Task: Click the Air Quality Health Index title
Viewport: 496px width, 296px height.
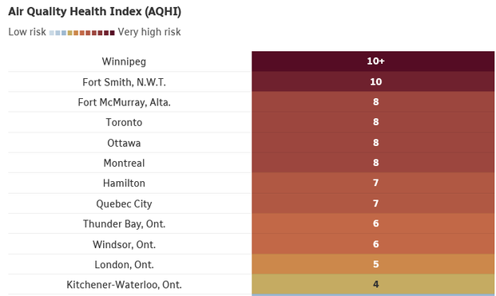Action: click(94, 12)
